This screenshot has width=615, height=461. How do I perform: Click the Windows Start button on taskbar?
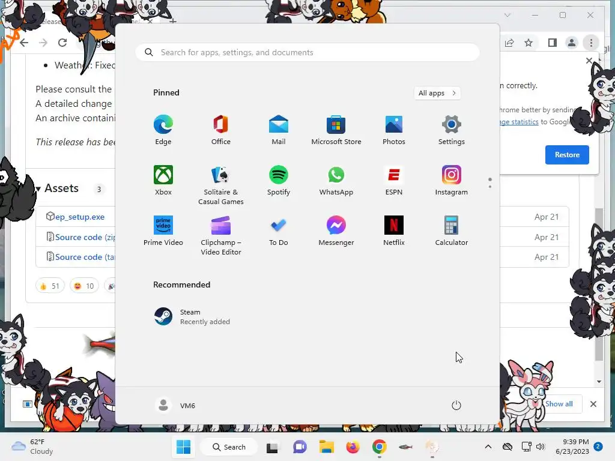pos(184,447)
